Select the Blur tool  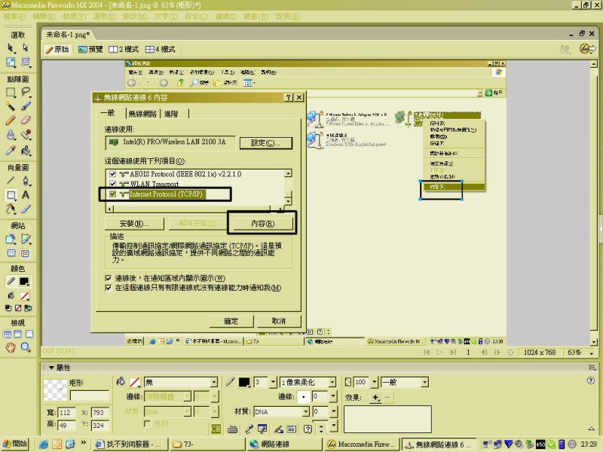point(11,135)
